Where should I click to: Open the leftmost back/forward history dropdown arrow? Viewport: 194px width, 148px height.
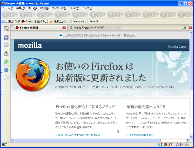pos(16,15)
